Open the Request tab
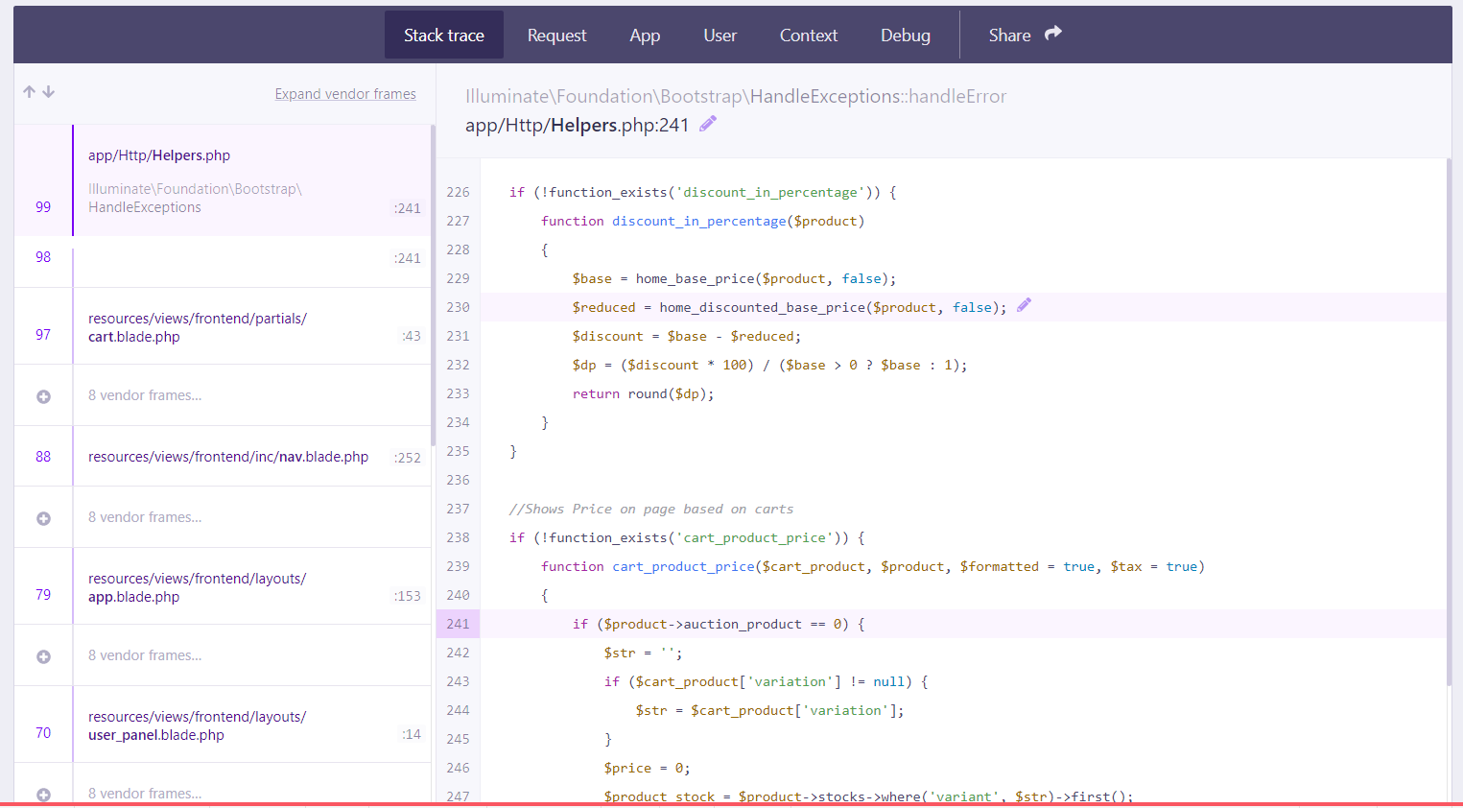Image resolution: width=1463 pixels, height=808 pixels. pos(556,35)
